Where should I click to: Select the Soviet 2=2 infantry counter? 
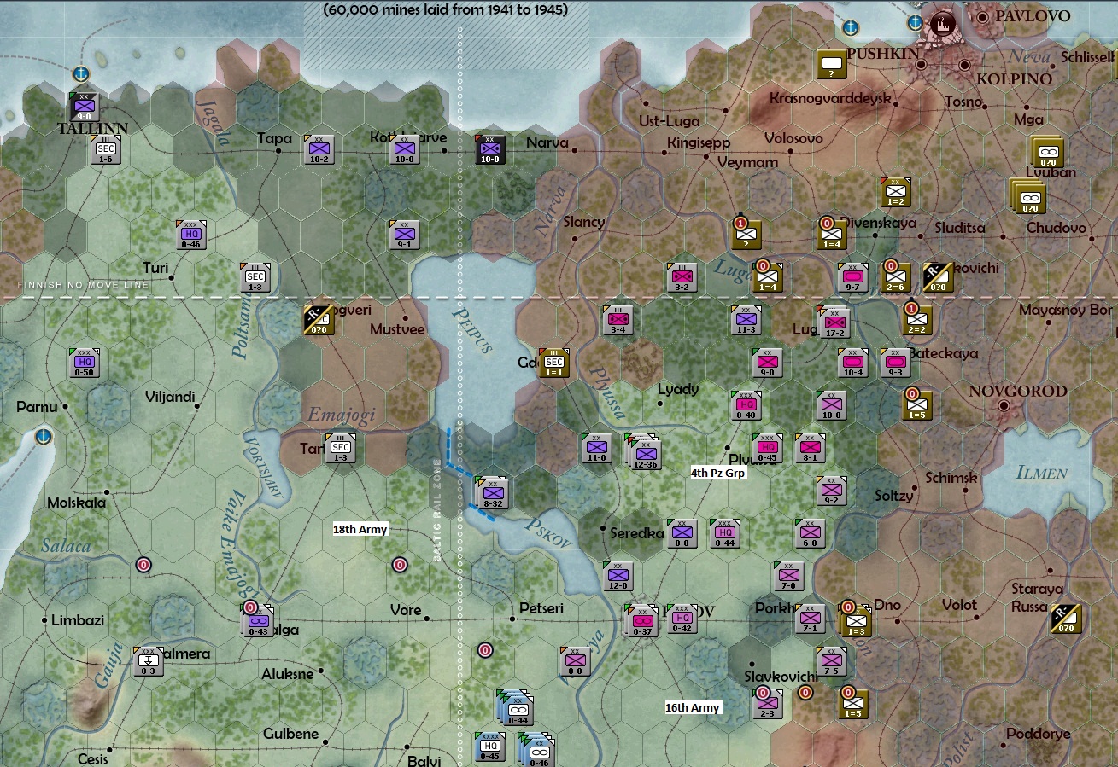[x=916, y=320]
